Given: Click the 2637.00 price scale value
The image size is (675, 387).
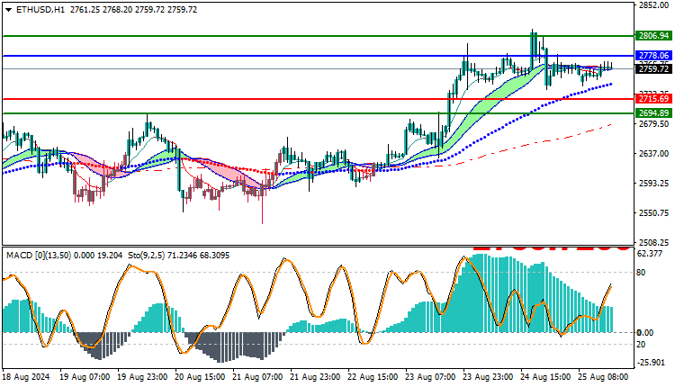Looking at the screenshot, I should coord(654,154).
